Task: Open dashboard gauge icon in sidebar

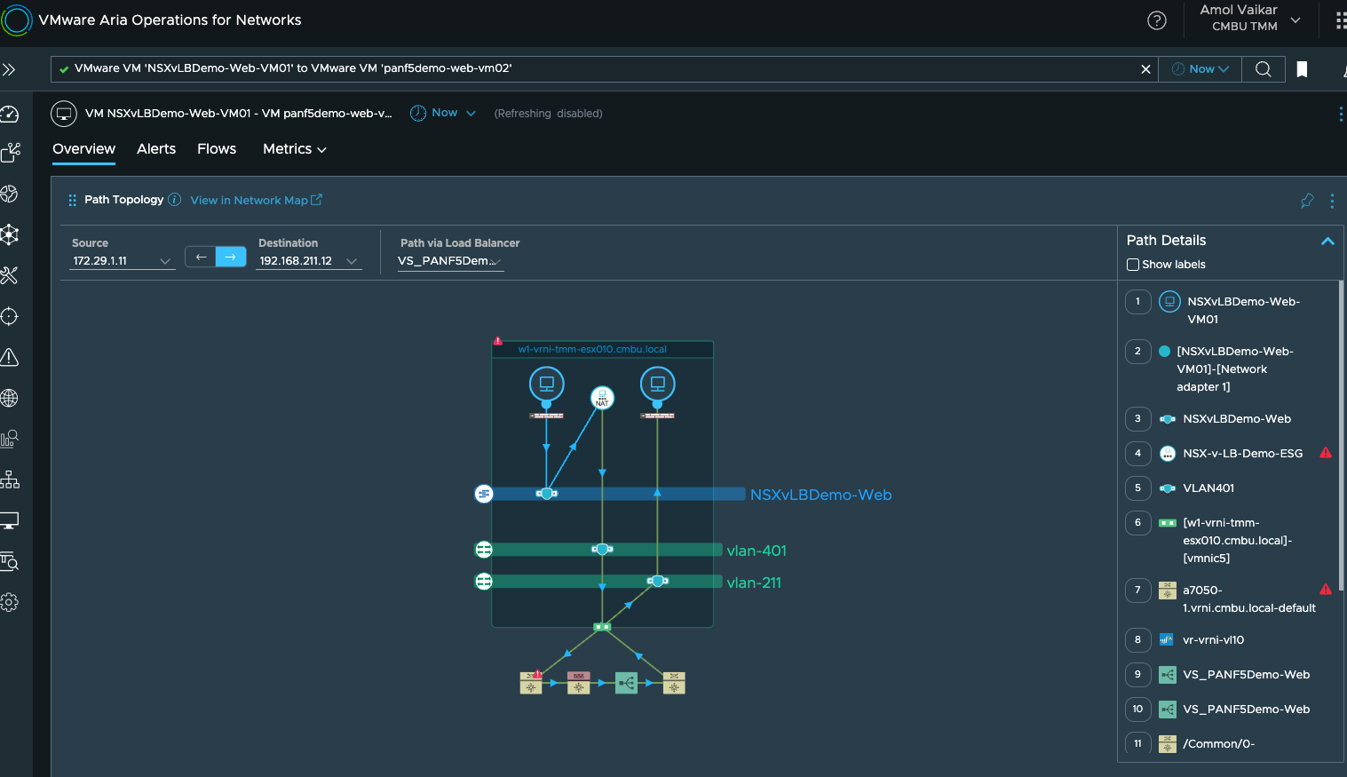Action: tap(10, 114)
